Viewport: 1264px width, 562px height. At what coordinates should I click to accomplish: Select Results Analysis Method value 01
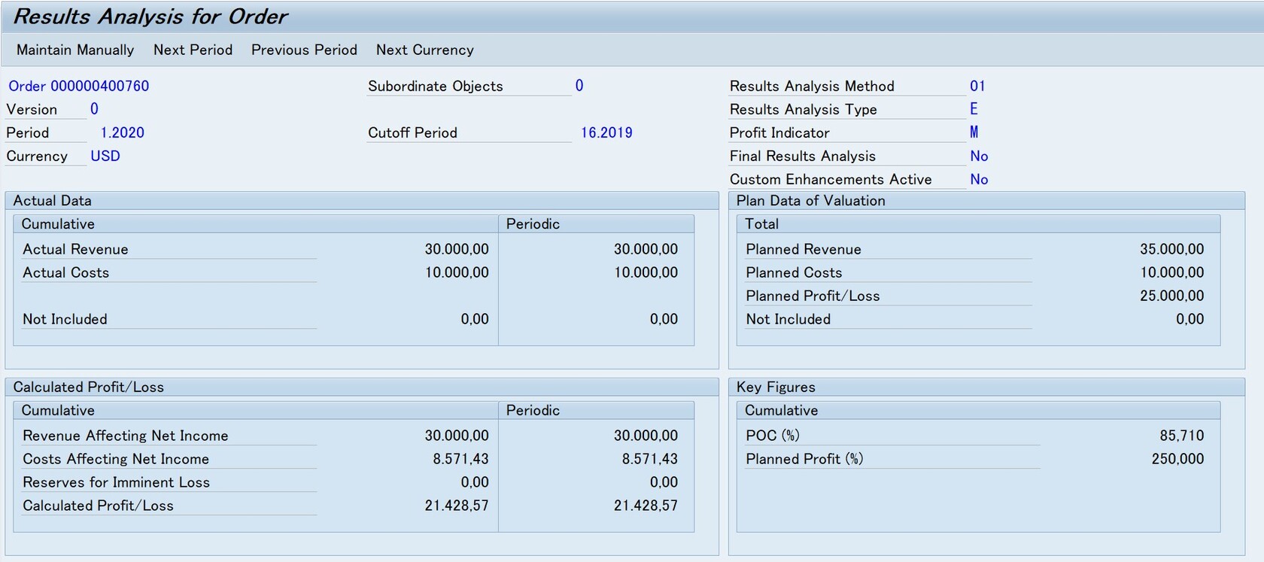coord(977,86)
